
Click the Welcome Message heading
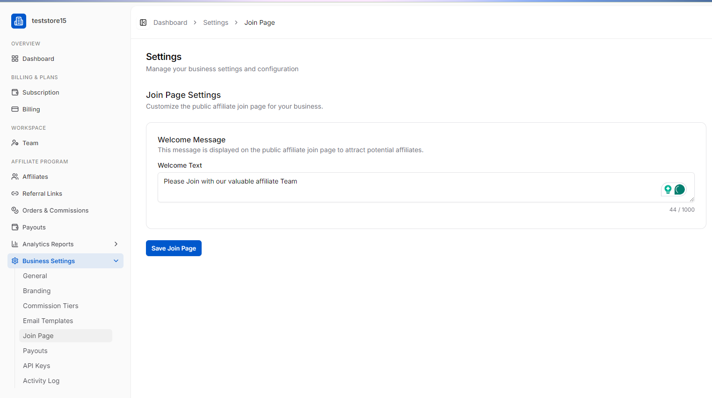tap(191, 140)
